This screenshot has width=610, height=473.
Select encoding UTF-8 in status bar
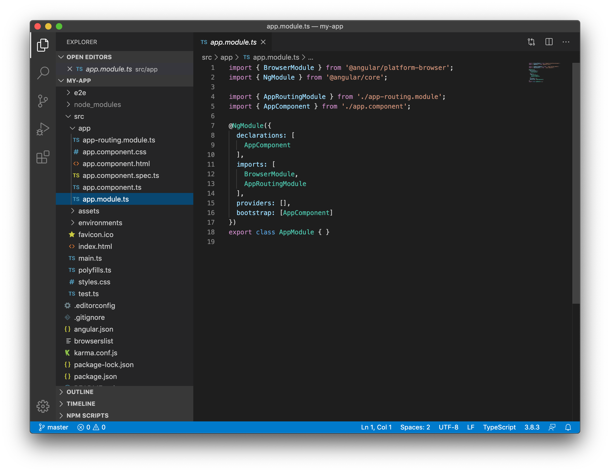448,427
